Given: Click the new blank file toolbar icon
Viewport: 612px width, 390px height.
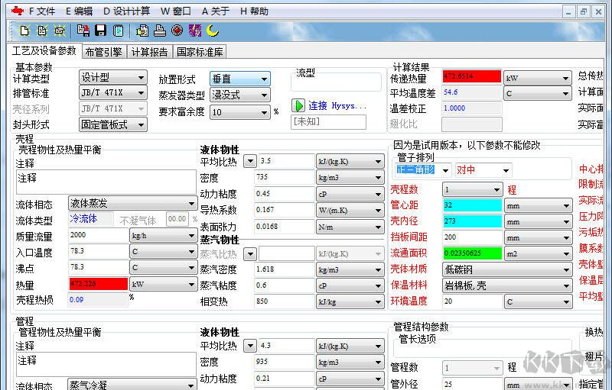Looking at the screenshot, I should [x=24, y=31].
